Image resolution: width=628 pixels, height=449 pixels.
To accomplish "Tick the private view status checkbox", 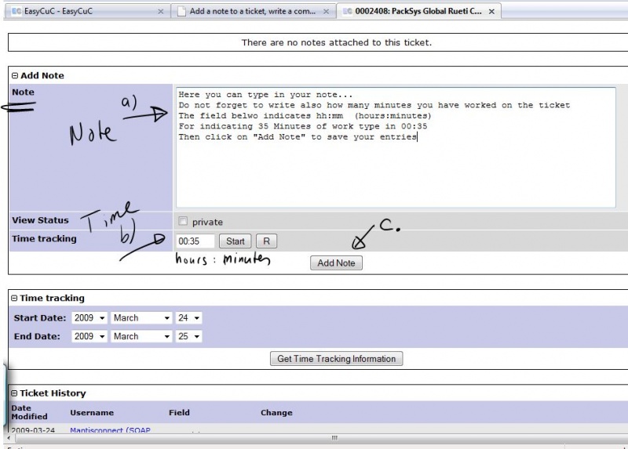I will [x=183, y=221].
